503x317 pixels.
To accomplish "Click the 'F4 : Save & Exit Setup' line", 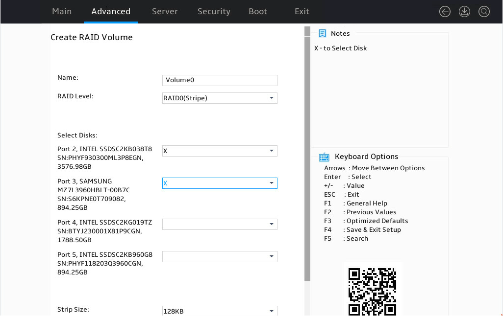I will click(362, 230).
